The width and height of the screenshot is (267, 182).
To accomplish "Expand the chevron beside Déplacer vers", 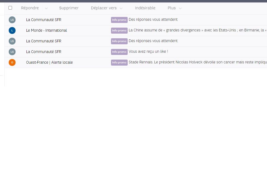I will coord(121,8).
